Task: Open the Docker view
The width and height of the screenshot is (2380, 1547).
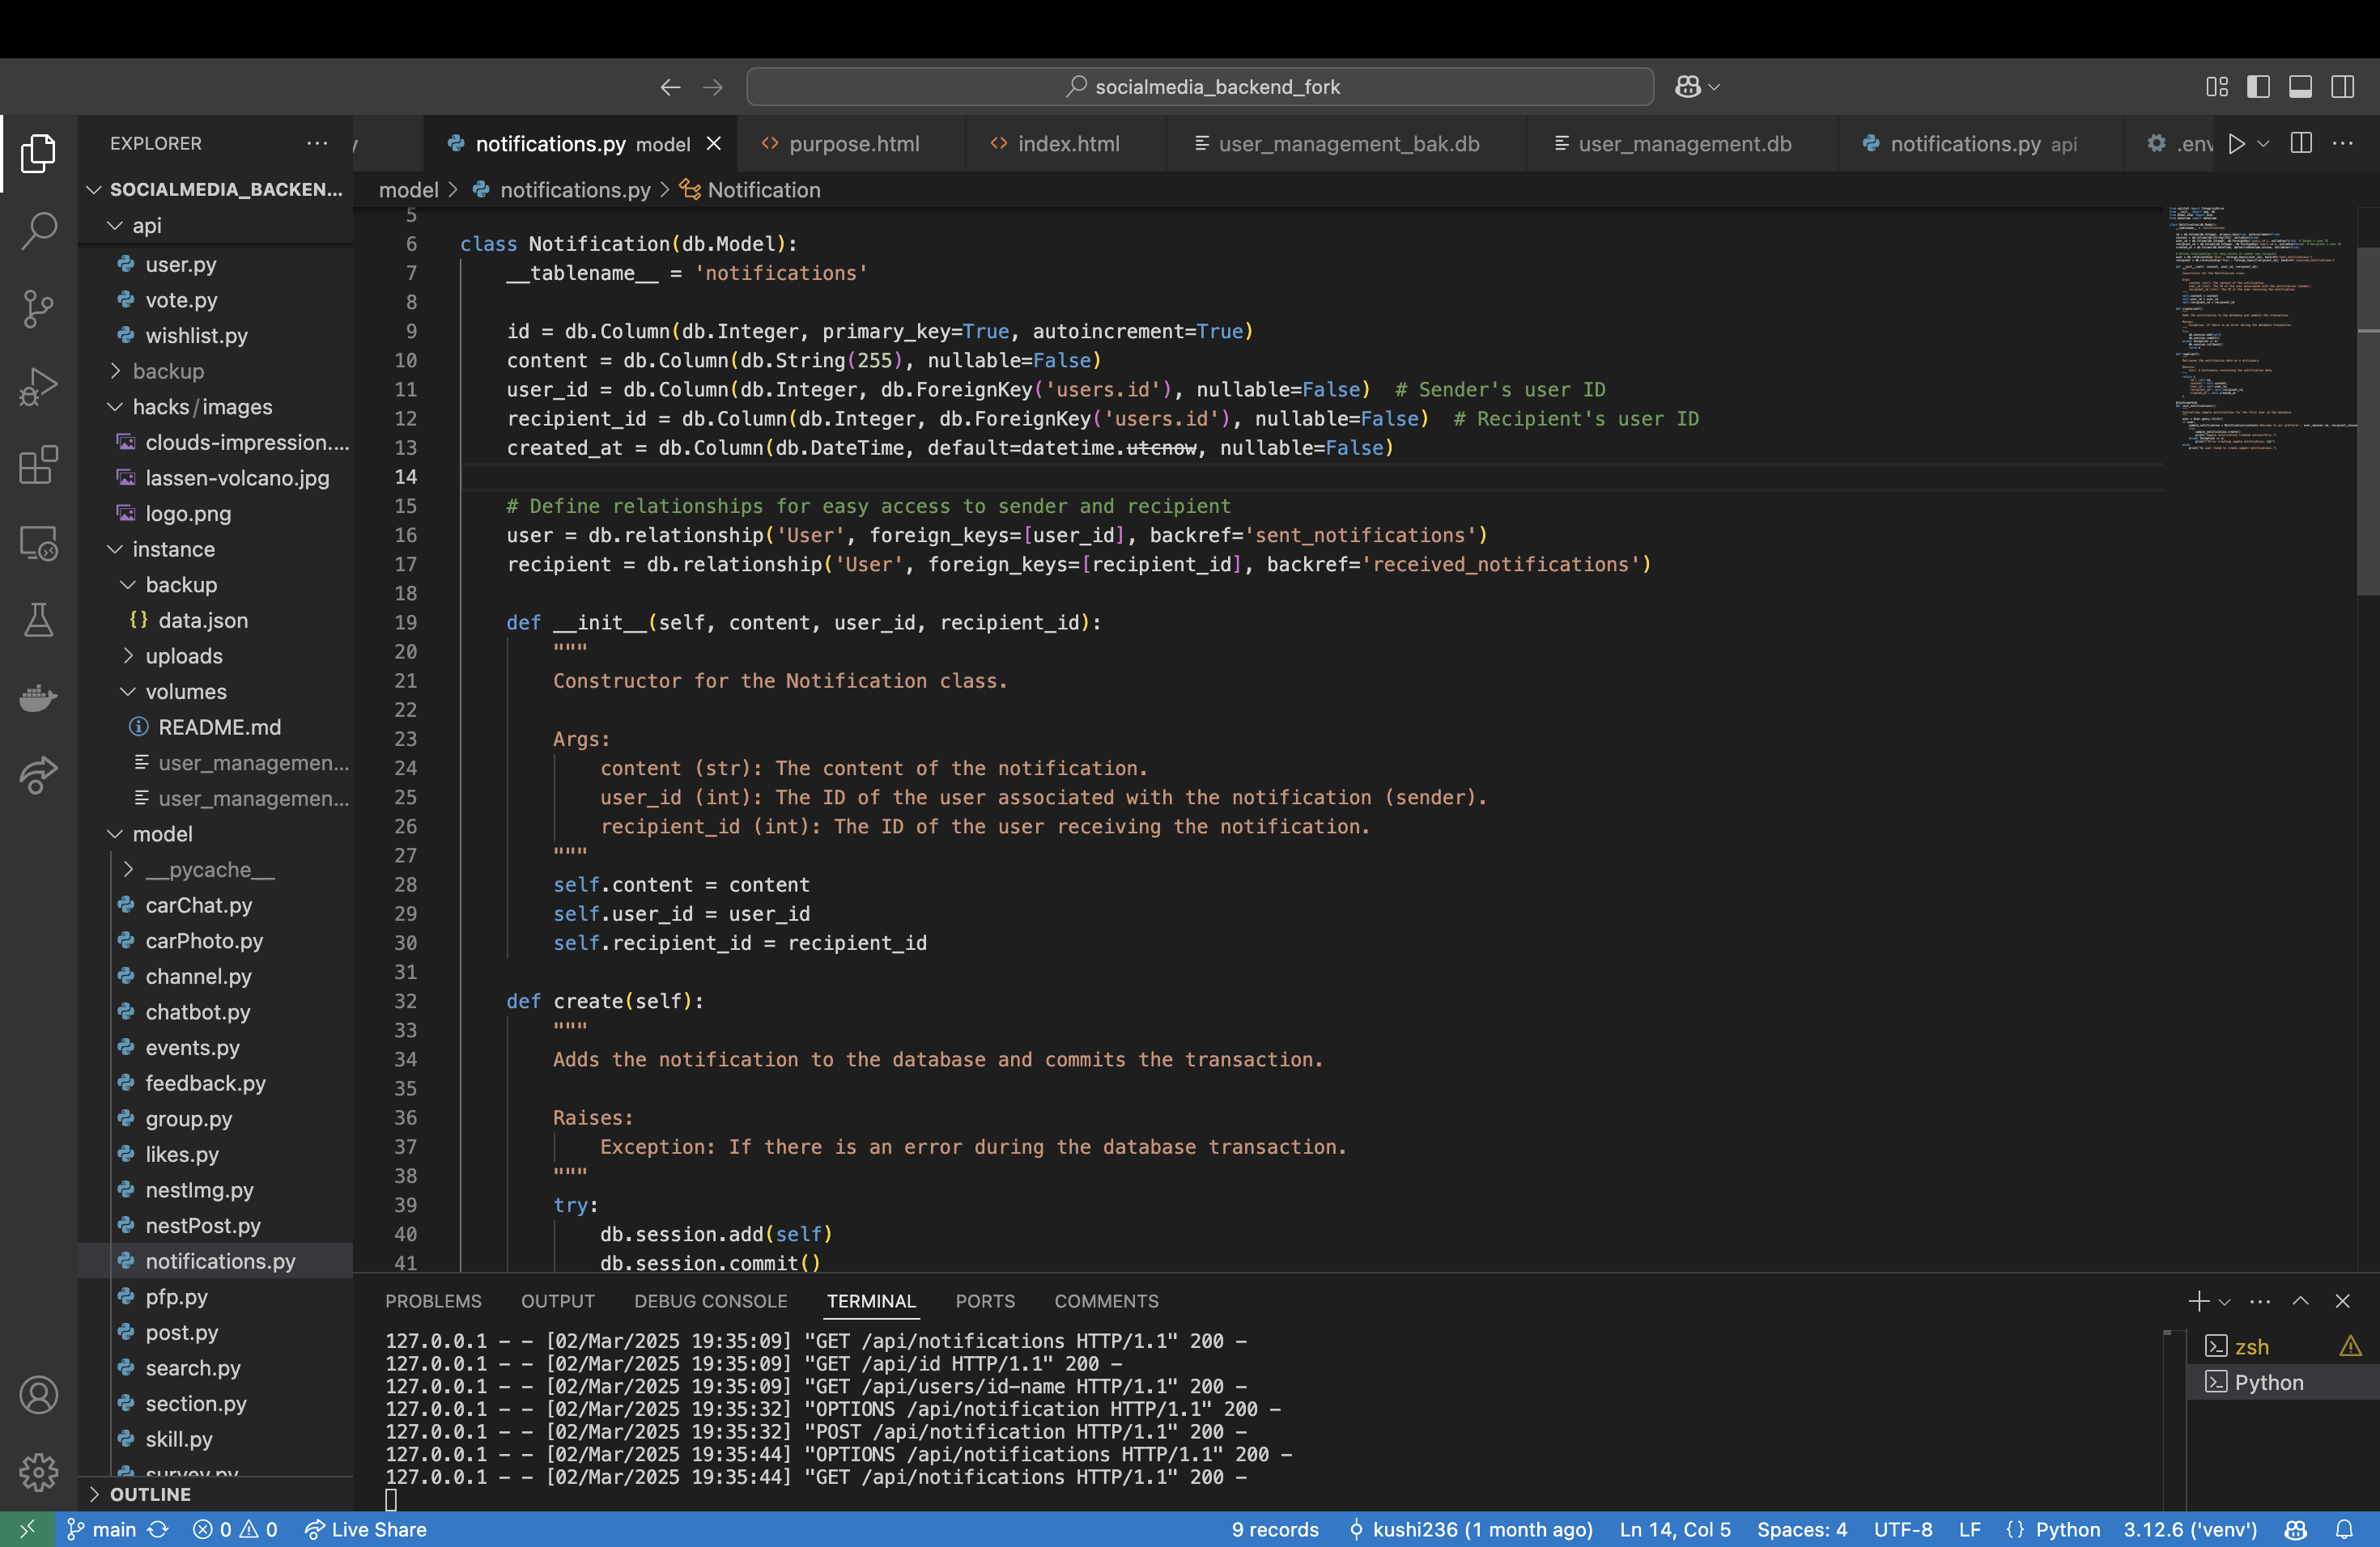Action: click(x=38, y=697)
